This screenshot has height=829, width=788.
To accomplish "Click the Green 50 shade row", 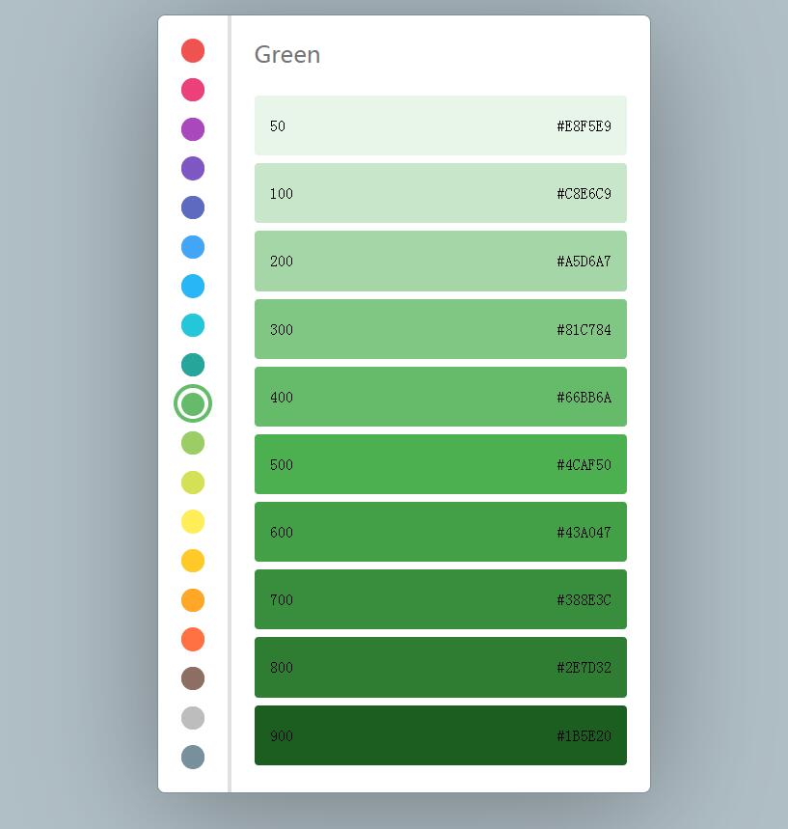I will pos(440,125).
